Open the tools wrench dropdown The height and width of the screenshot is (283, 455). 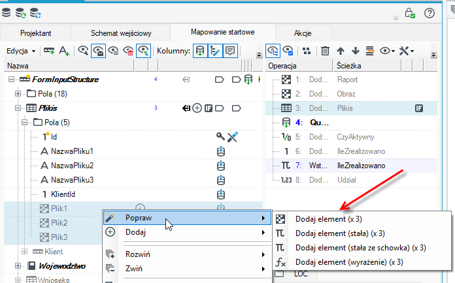406,51
